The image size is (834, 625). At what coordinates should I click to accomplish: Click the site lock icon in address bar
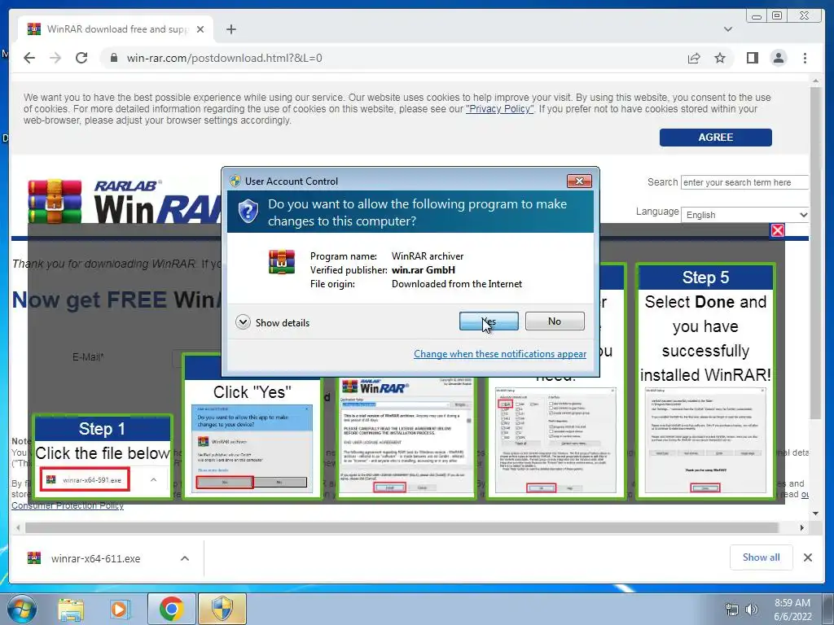click(x=113, y=58)
